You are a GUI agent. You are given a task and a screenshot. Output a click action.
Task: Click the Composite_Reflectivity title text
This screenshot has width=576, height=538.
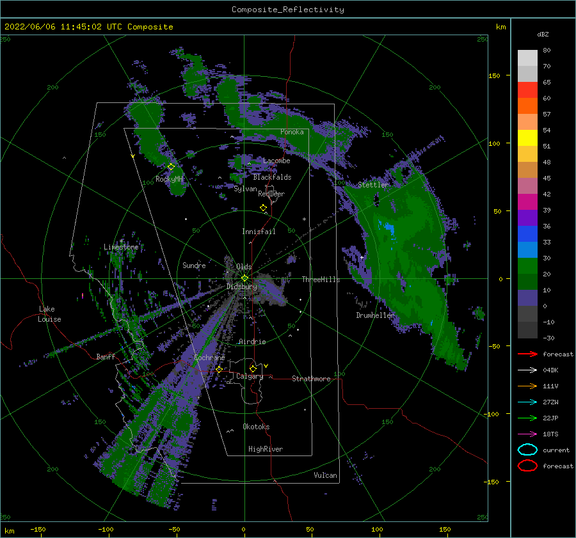pos(287,10)
